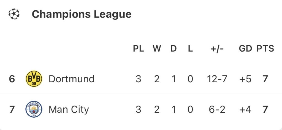This screenshot has height=130, width=282.
Task: Click Dortmund's points total in PTS column
Action: coord(265,79)
